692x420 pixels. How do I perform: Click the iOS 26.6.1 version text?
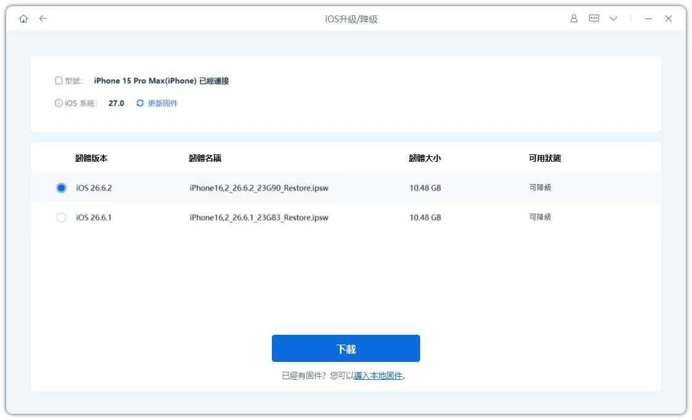pyautogui.click(x=93, y=217)
